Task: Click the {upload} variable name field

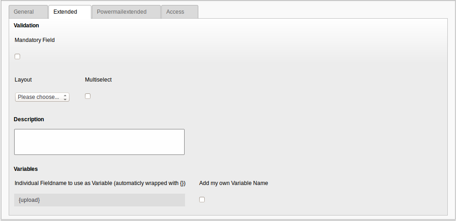Action: 99,200
